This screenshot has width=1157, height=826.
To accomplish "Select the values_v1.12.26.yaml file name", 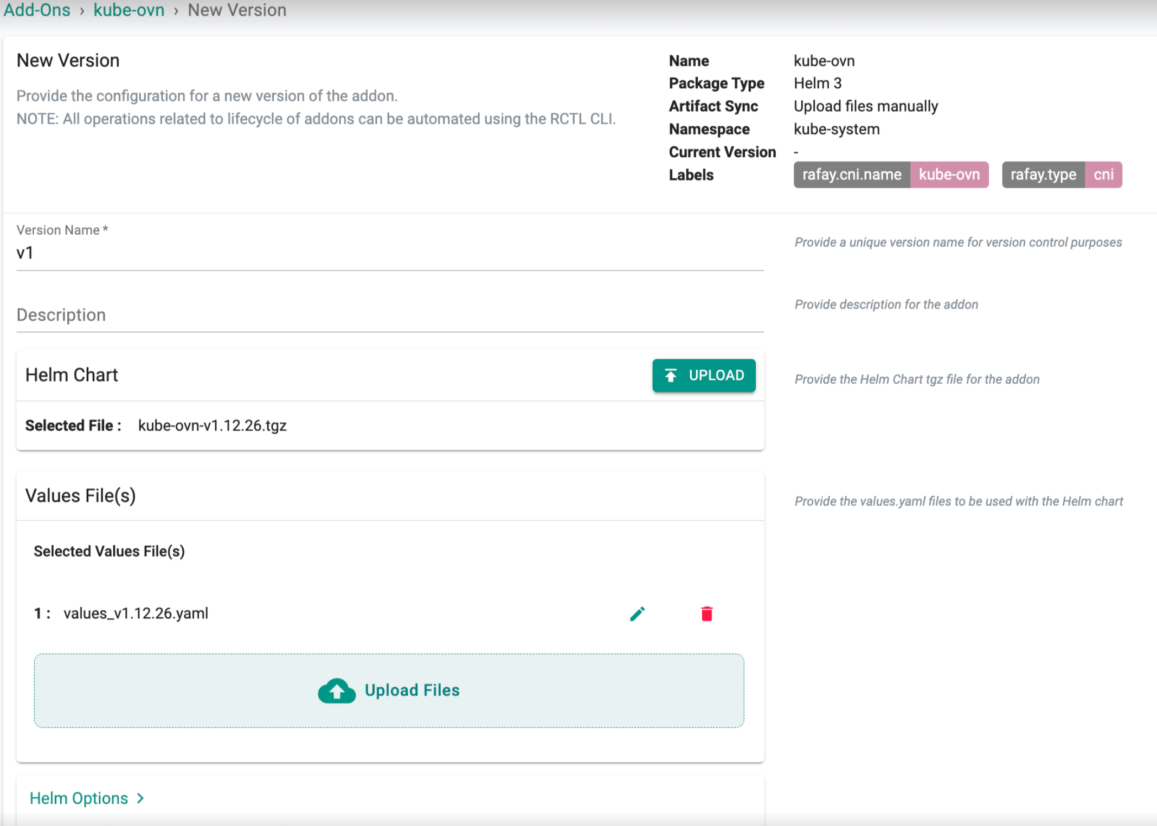I will point(136,613).
